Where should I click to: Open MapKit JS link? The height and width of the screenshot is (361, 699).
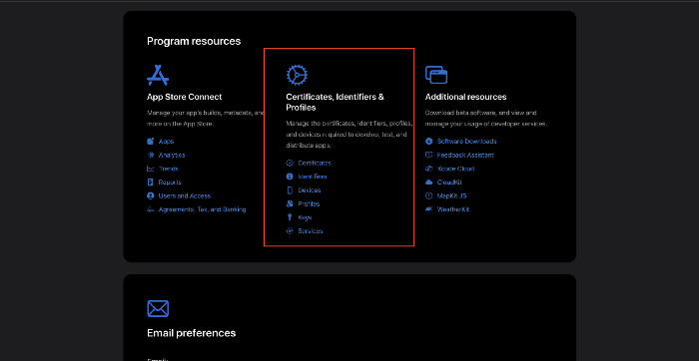452,195
